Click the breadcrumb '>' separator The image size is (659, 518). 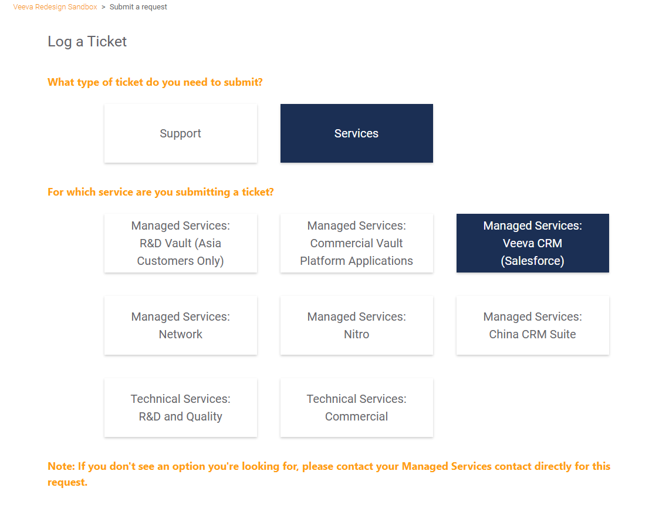(x=103, y=7)
